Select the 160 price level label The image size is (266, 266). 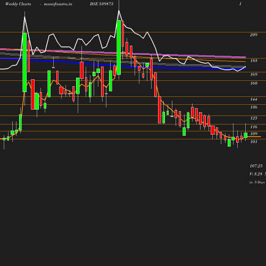tap(254, 83)
